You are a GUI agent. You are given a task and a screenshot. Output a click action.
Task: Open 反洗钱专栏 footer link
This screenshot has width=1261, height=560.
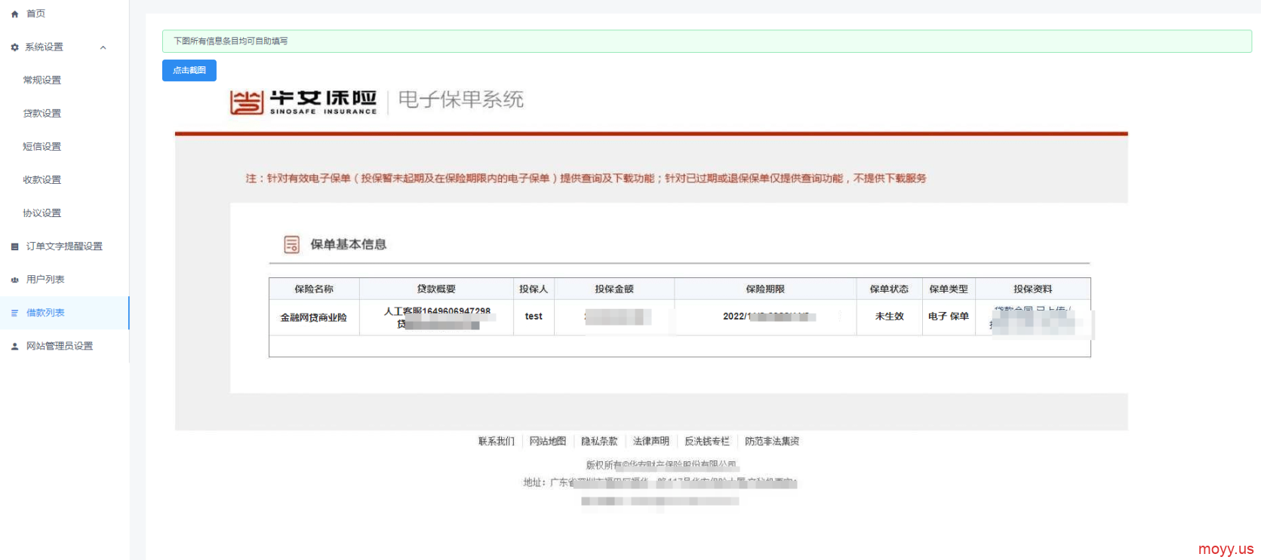tap(707, 441)
